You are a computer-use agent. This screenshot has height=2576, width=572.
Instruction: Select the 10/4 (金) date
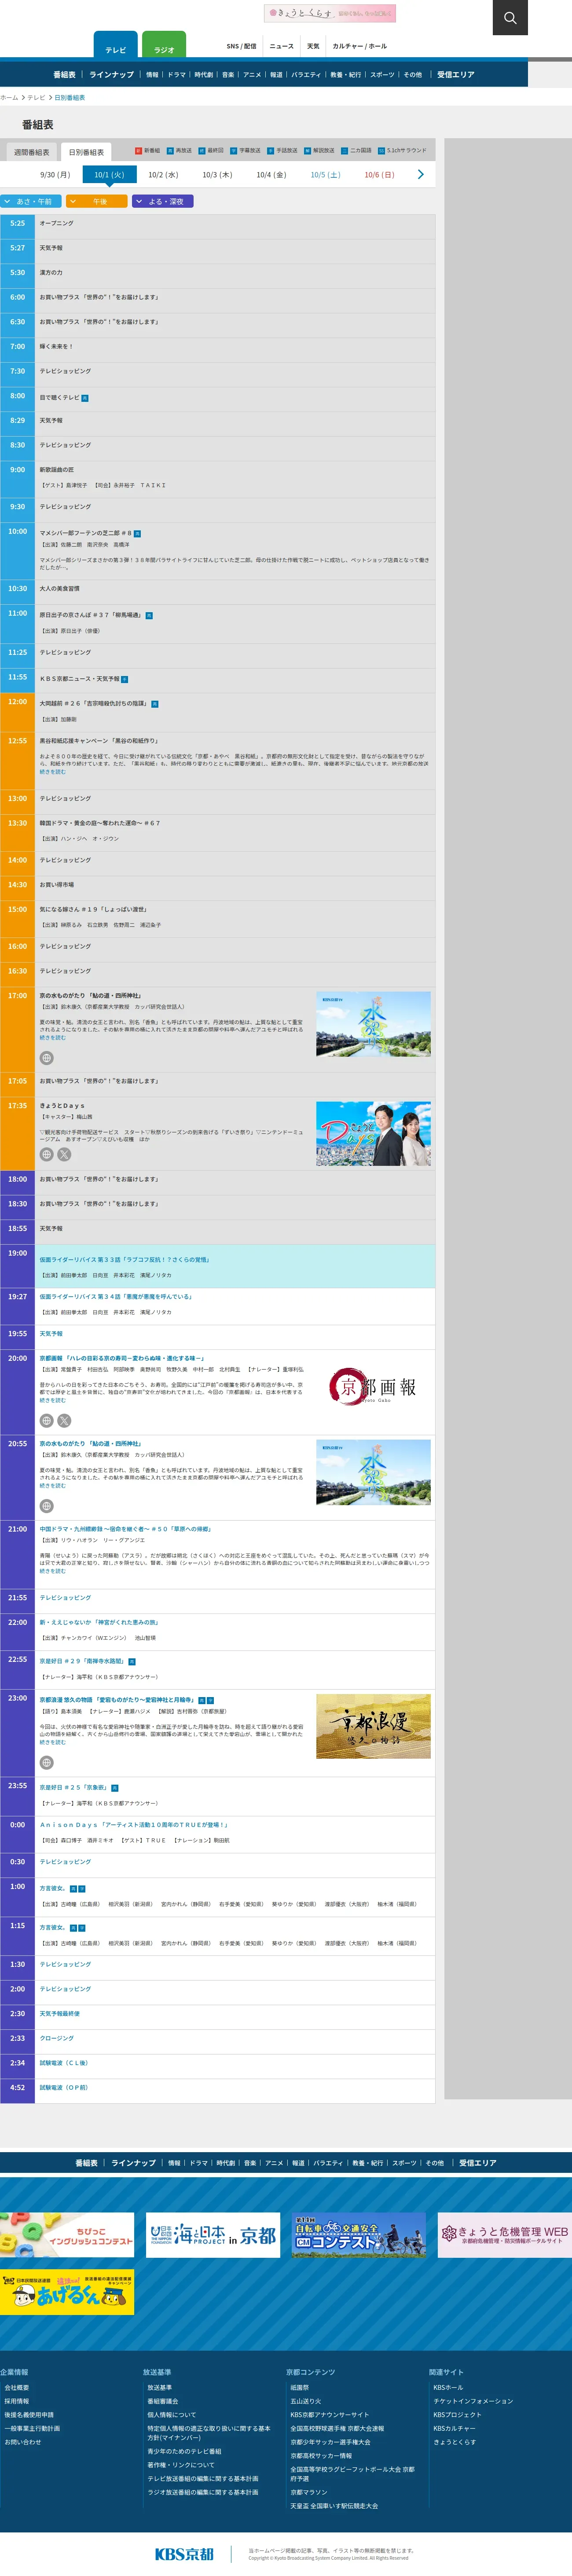click(271, 174)
